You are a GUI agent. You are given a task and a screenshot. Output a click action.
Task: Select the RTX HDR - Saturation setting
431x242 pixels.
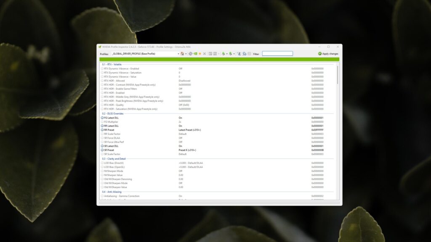point(131,109)
